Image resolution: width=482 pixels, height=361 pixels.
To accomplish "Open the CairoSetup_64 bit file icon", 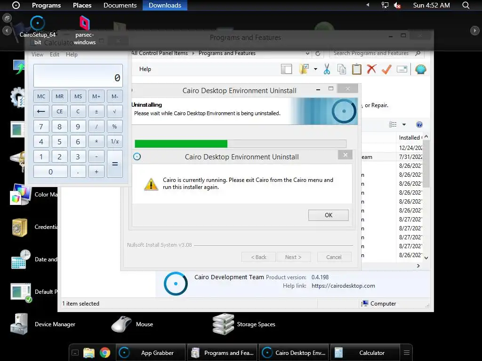I will 38,31.
